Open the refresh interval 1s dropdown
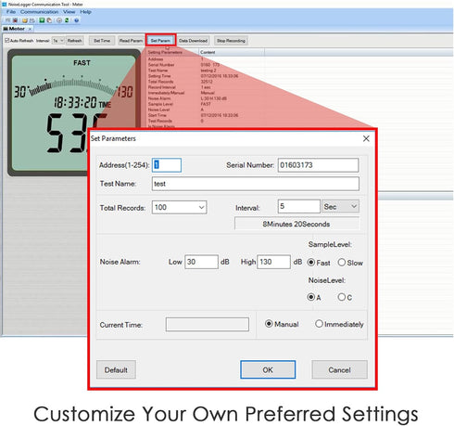The image size is (454, 426). [x=58, y=41]
